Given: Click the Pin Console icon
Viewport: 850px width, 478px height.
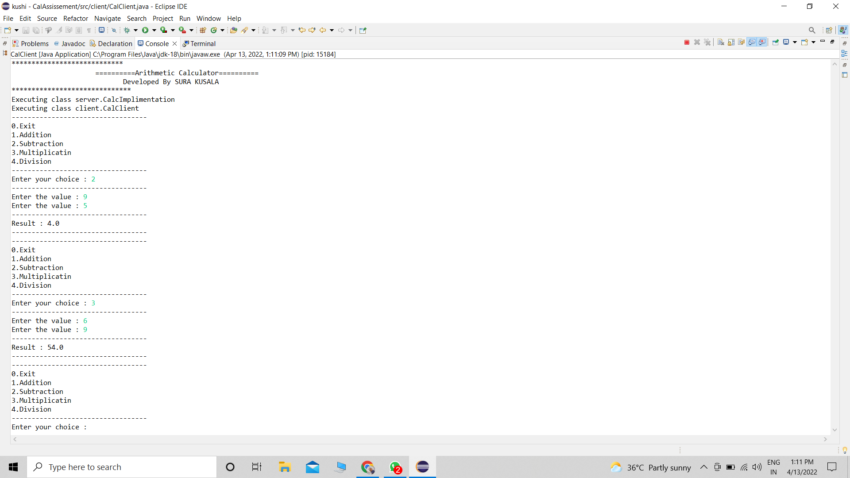Looking at the screenshot, I should coord(775,42).
